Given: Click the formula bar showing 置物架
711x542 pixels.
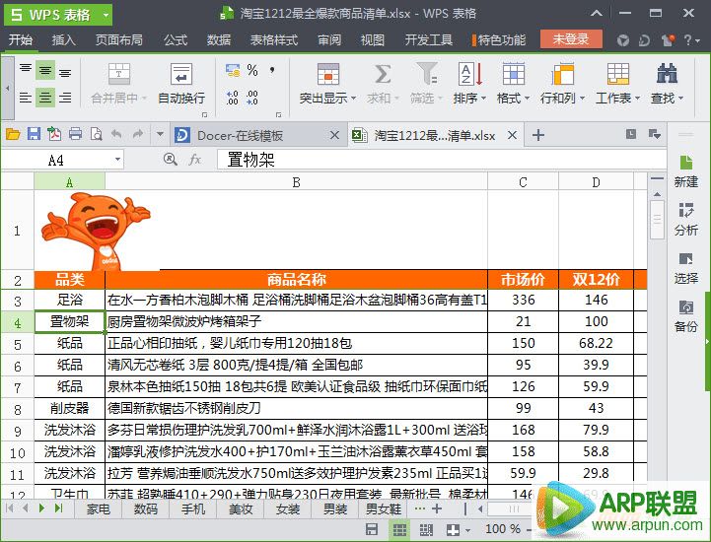Looking at the screenshot, I should (x=441, y=160).
